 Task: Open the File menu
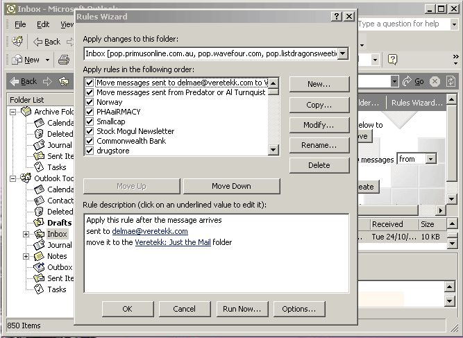tap(20, 24)
